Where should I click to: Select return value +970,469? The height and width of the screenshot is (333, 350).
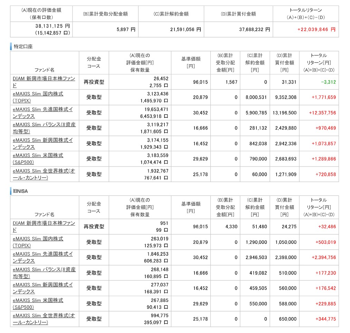point(325,128)
